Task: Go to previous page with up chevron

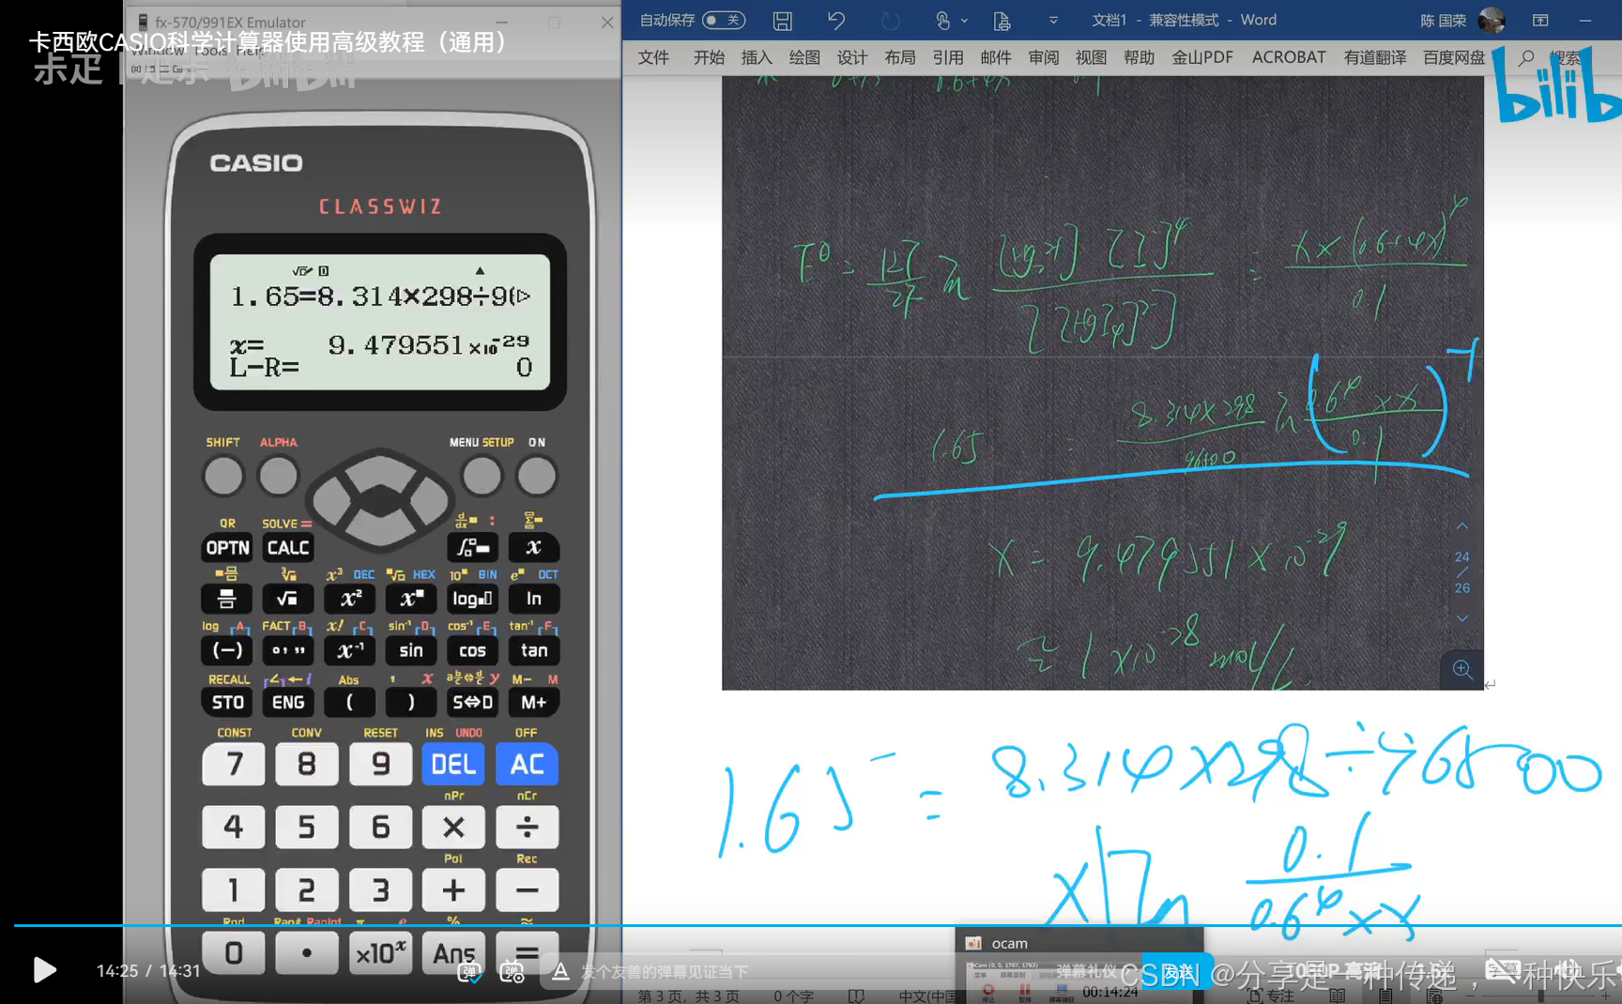Action: point(1462,526)
